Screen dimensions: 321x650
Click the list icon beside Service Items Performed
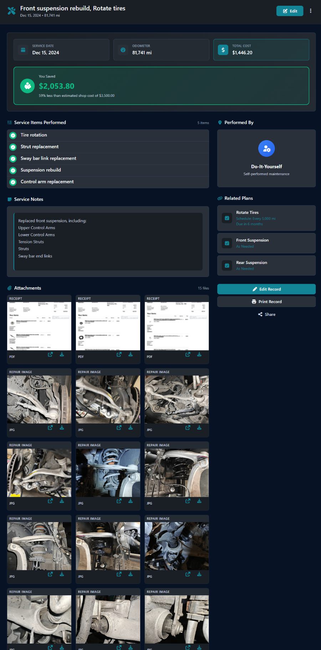pyautogui.click(x=10, y=123)
